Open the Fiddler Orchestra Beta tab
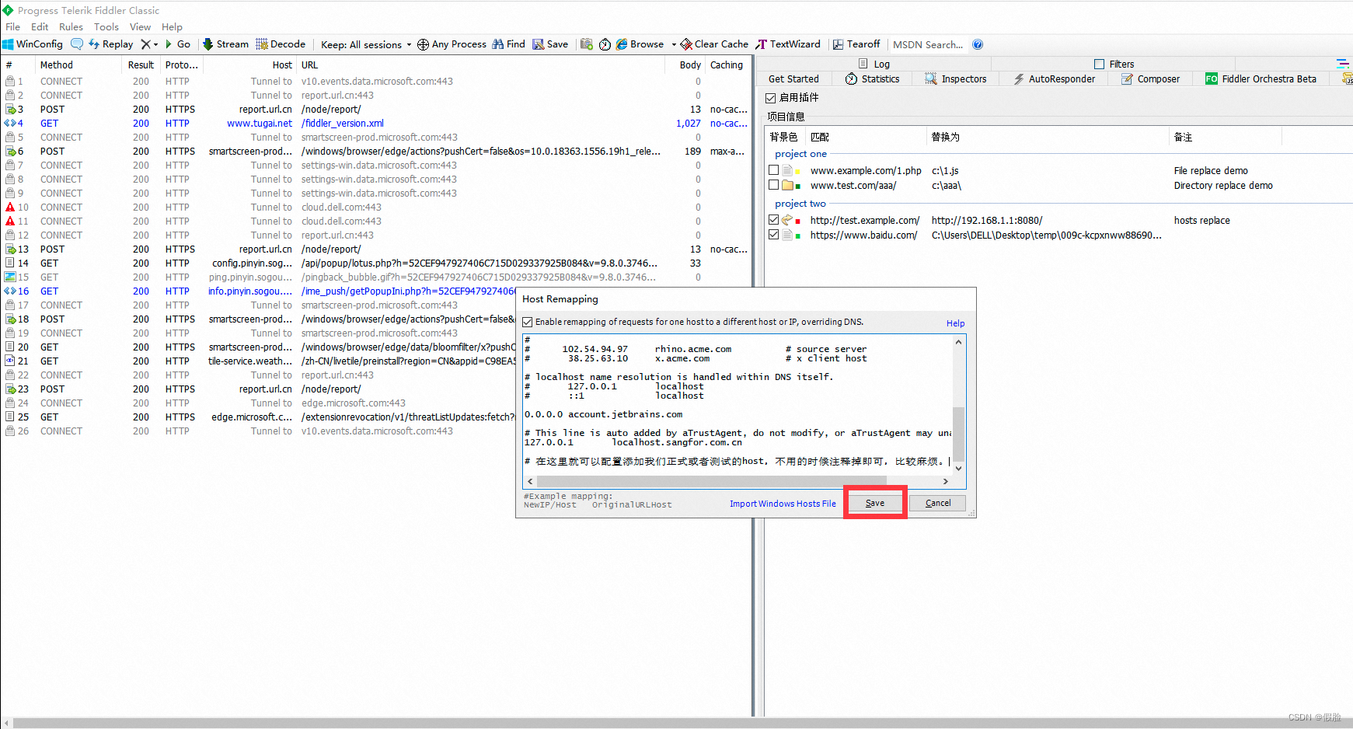1353x729 pixels. point(1261,78)
